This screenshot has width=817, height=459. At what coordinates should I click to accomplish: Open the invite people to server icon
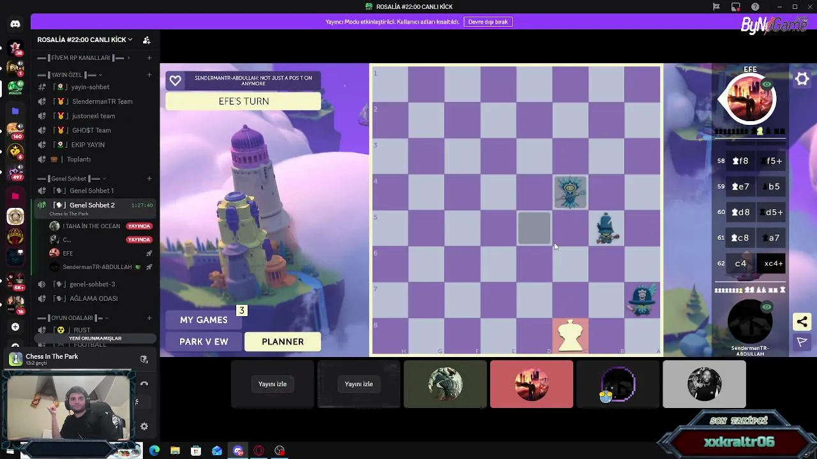pyautogui.click(x=147, y=40)
